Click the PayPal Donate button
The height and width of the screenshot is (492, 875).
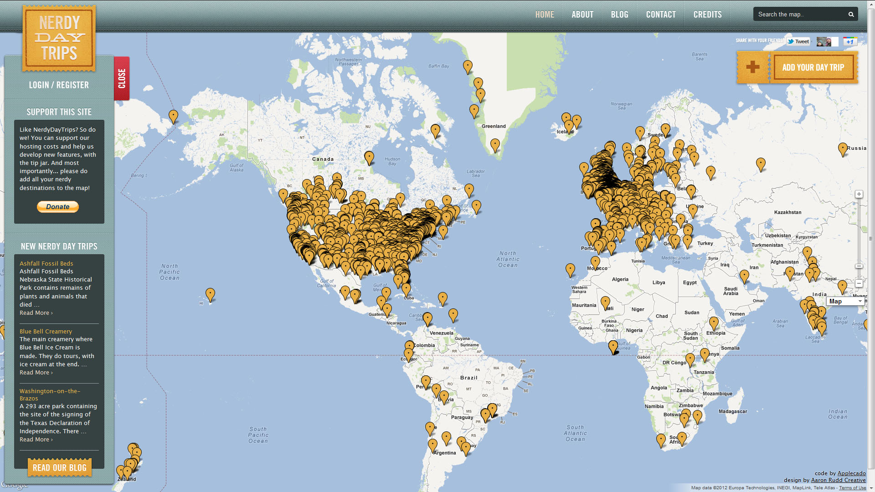(58, 207)
